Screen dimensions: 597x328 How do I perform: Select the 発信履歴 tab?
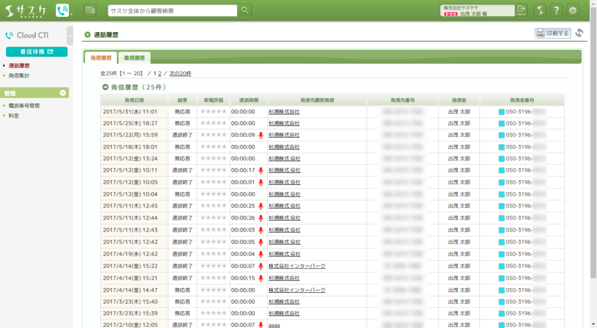[x=100, y=58]
